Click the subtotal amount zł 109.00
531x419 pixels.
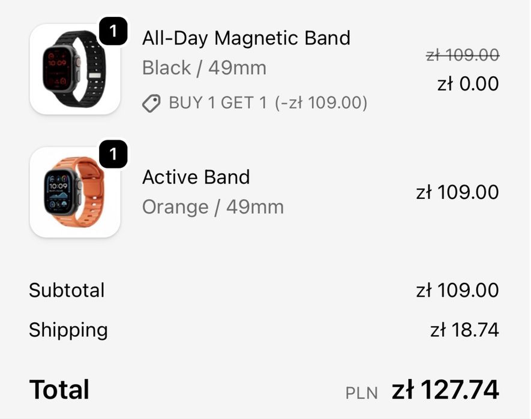[457, 291]
